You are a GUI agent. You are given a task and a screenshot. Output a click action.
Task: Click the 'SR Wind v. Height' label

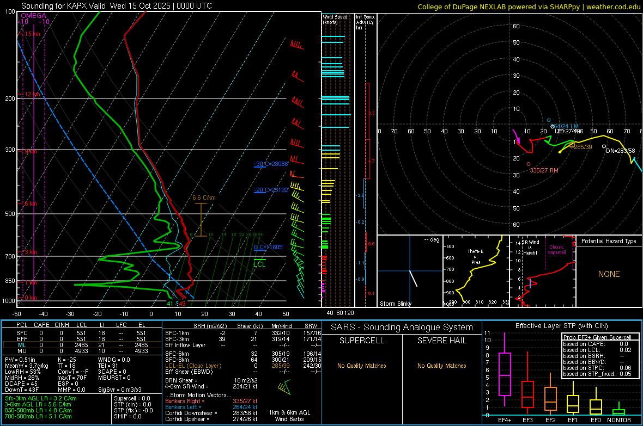click(530, 248)
